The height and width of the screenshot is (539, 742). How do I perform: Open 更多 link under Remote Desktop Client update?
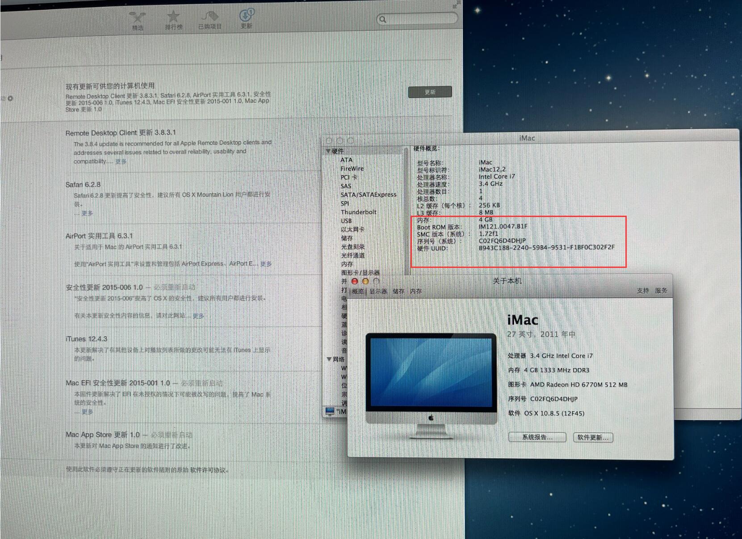(x=121, y=161)
